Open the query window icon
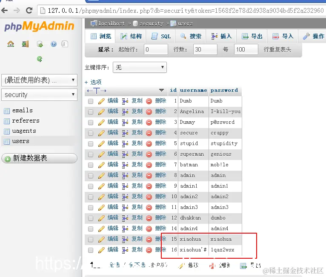326x277 pixels. 40,44
